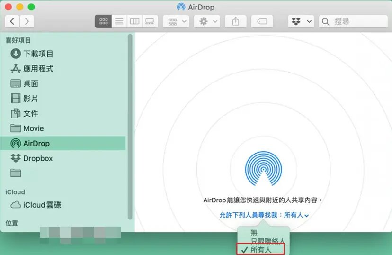Choose 只限聯絡人 in the discovery menu
The width and height of the screenshot is (392, 255).
(x=267, y=241)
